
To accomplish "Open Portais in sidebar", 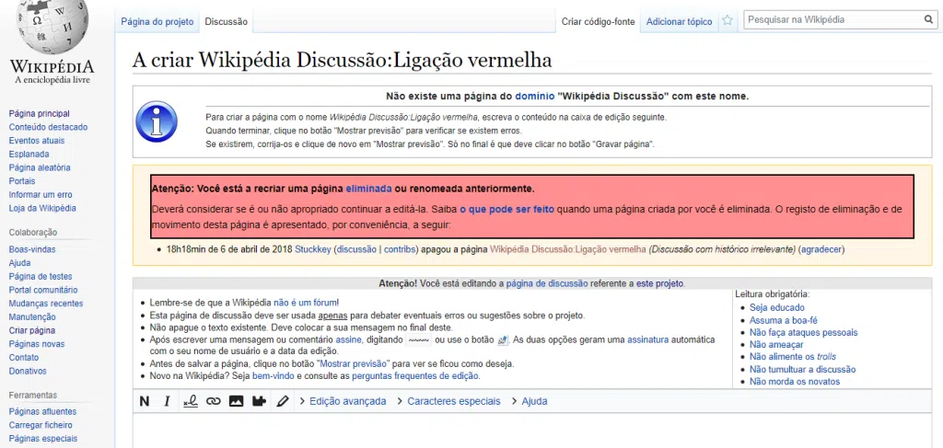I will 22,181.
